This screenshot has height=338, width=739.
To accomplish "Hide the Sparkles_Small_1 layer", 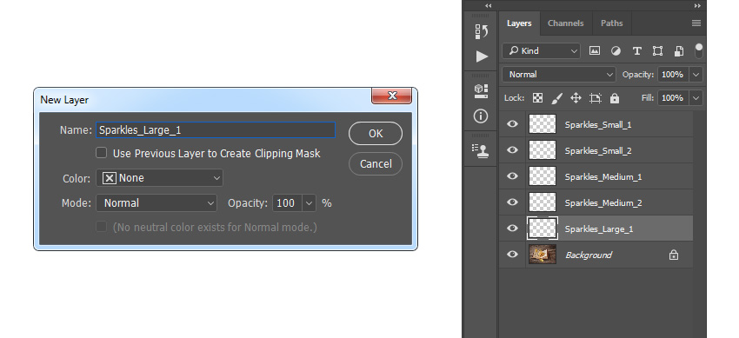I will tap(512, 124).
